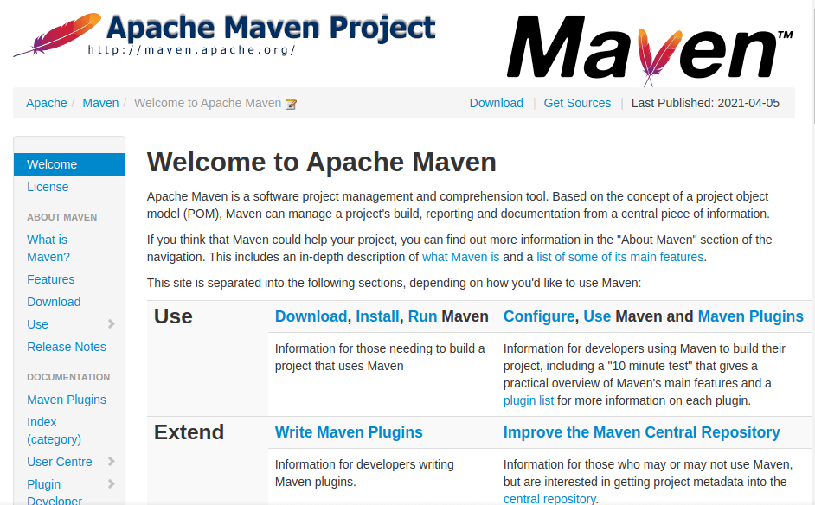Open the Install heading link in the Use row
The image size is (815, 505).
(377, 316)
